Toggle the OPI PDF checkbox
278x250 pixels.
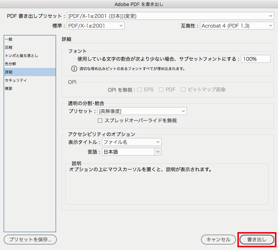pos(161,90)
